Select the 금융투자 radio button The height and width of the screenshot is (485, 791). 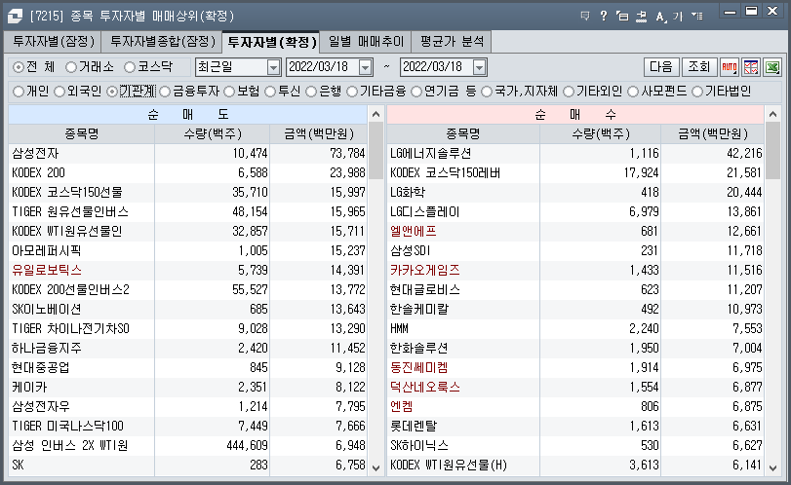(x=165, y=92)
